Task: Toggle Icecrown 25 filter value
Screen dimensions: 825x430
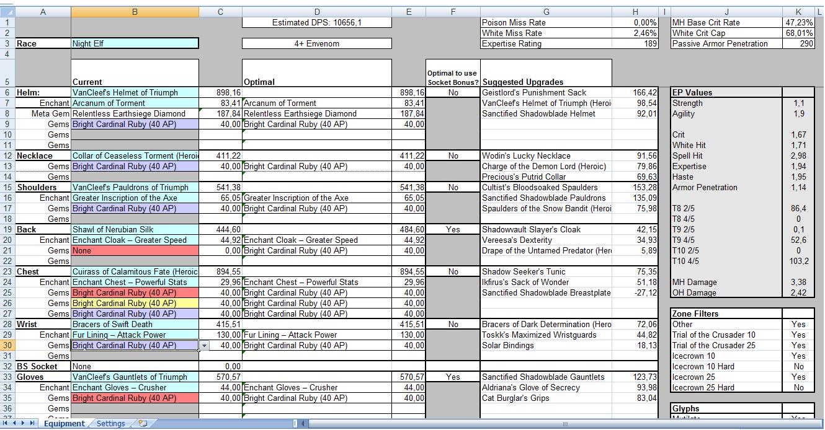Action: point(799,377)
